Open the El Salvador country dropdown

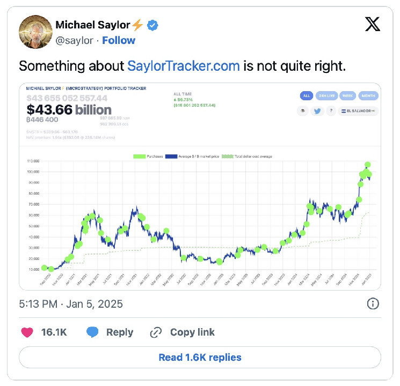pos(359,111)
